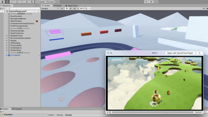Open grid settings dropdown arrow
The height and width of the screenshot is (117, 208).
click(x=90, y=9)
